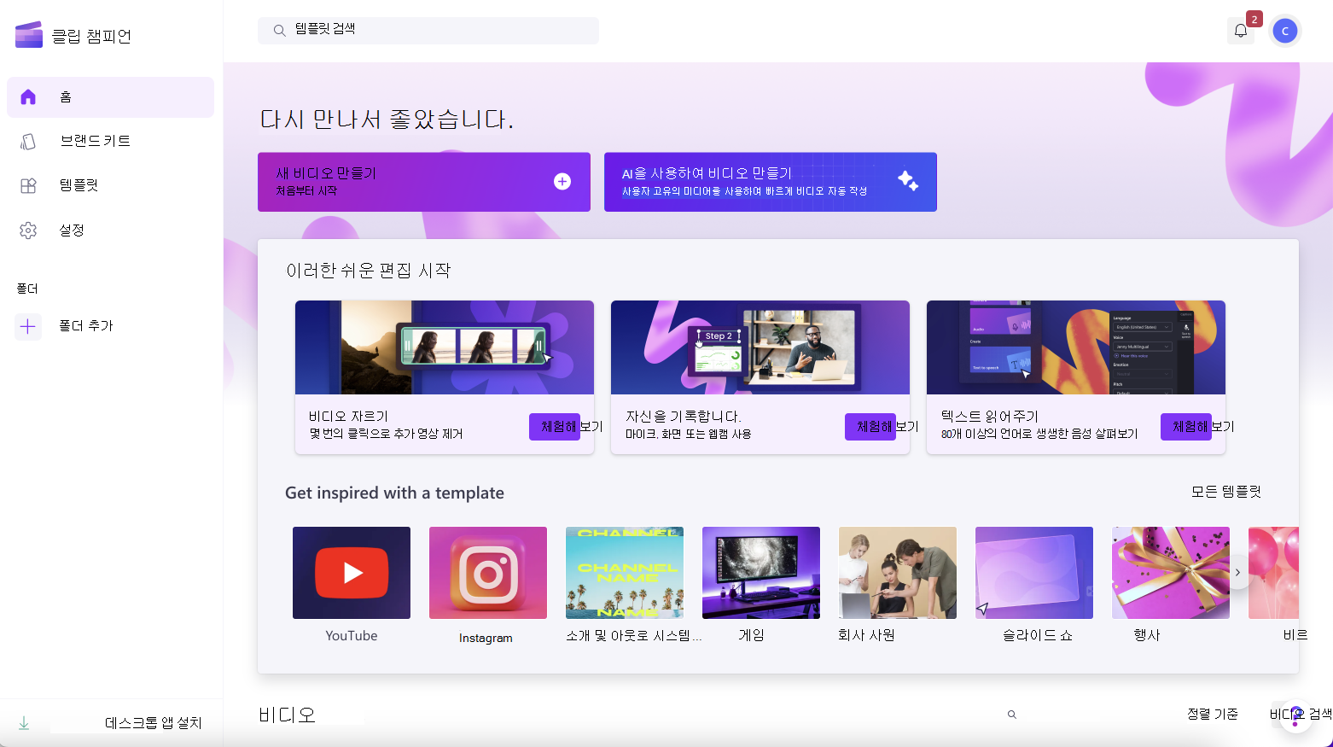Select the 소개 및 아웃로 template thumbnail
The height and width of the screenshot is (747, 1333).
click(x=625, y=573)
